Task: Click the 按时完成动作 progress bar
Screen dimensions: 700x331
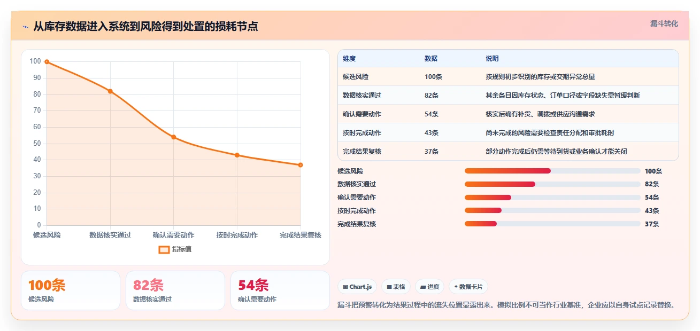Action: click(x=552, y=210)
